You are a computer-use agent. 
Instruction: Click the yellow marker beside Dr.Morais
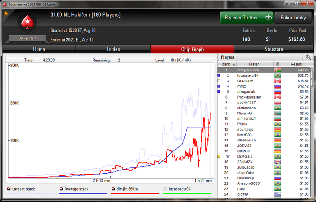[219, 156]
